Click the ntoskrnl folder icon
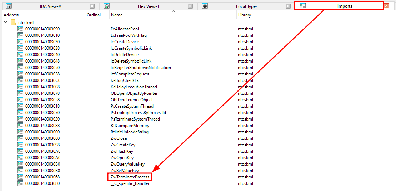This screenshot has height=191, width=396. 13,22
